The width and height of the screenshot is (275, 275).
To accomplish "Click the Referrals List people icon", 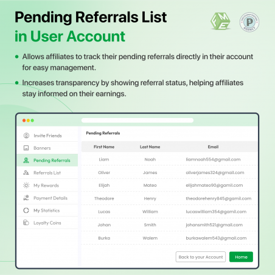I will 26,173.
